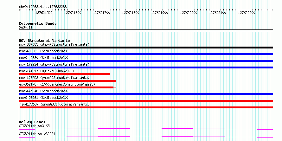Open variant label nsv4173752 (gnomADStructuralVariants)

[54, 78]
